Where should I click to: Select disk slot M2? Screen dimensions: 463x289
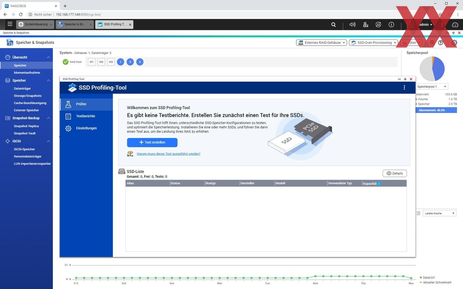[101, 62]
